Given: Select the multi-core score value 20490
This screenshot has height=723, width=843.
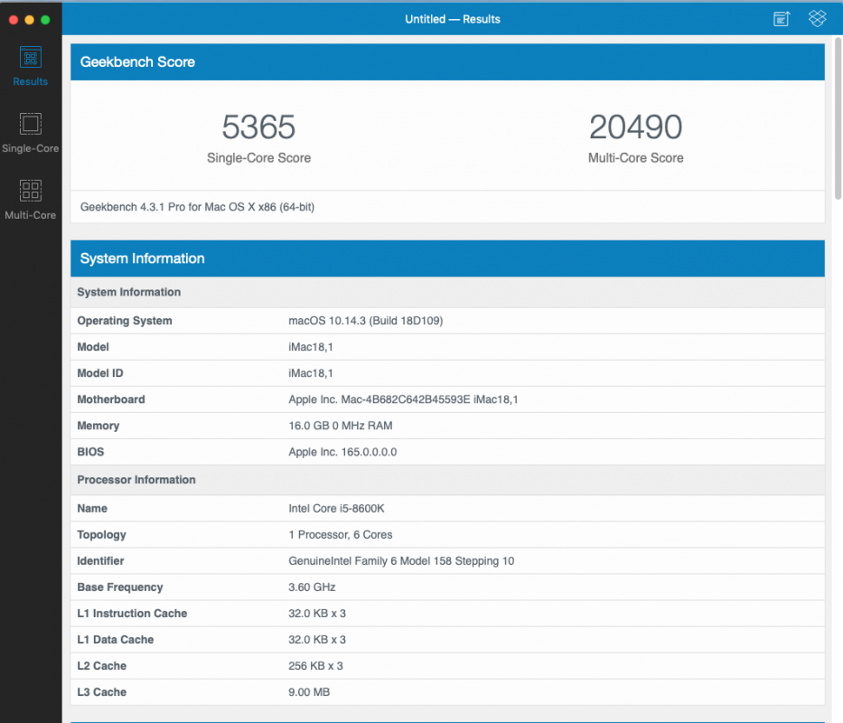Looking at the screenshot, I should [635, 127].
